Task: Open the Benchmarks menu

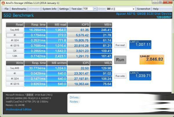Action: (19, 9)
